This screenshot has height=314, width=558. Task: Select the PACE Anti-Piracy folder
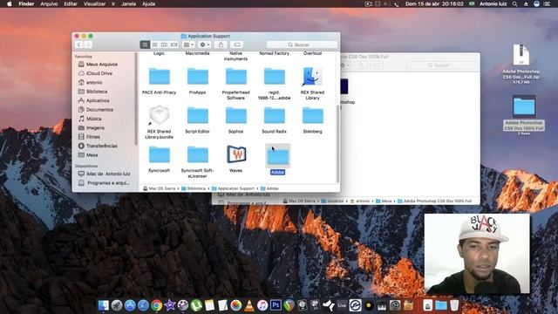click(159, 77)
